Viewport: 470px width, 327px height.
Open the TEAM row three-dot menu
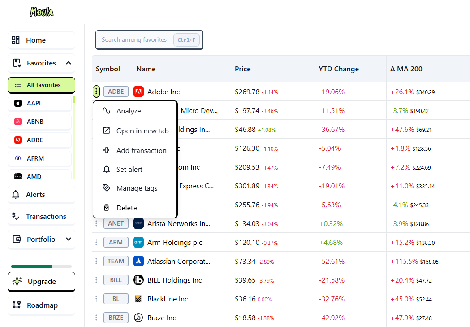point(96,262)
